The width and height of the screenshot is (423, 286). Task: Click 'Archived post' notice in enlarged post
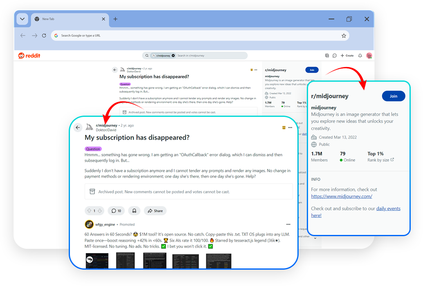click(x=189, y=192)
